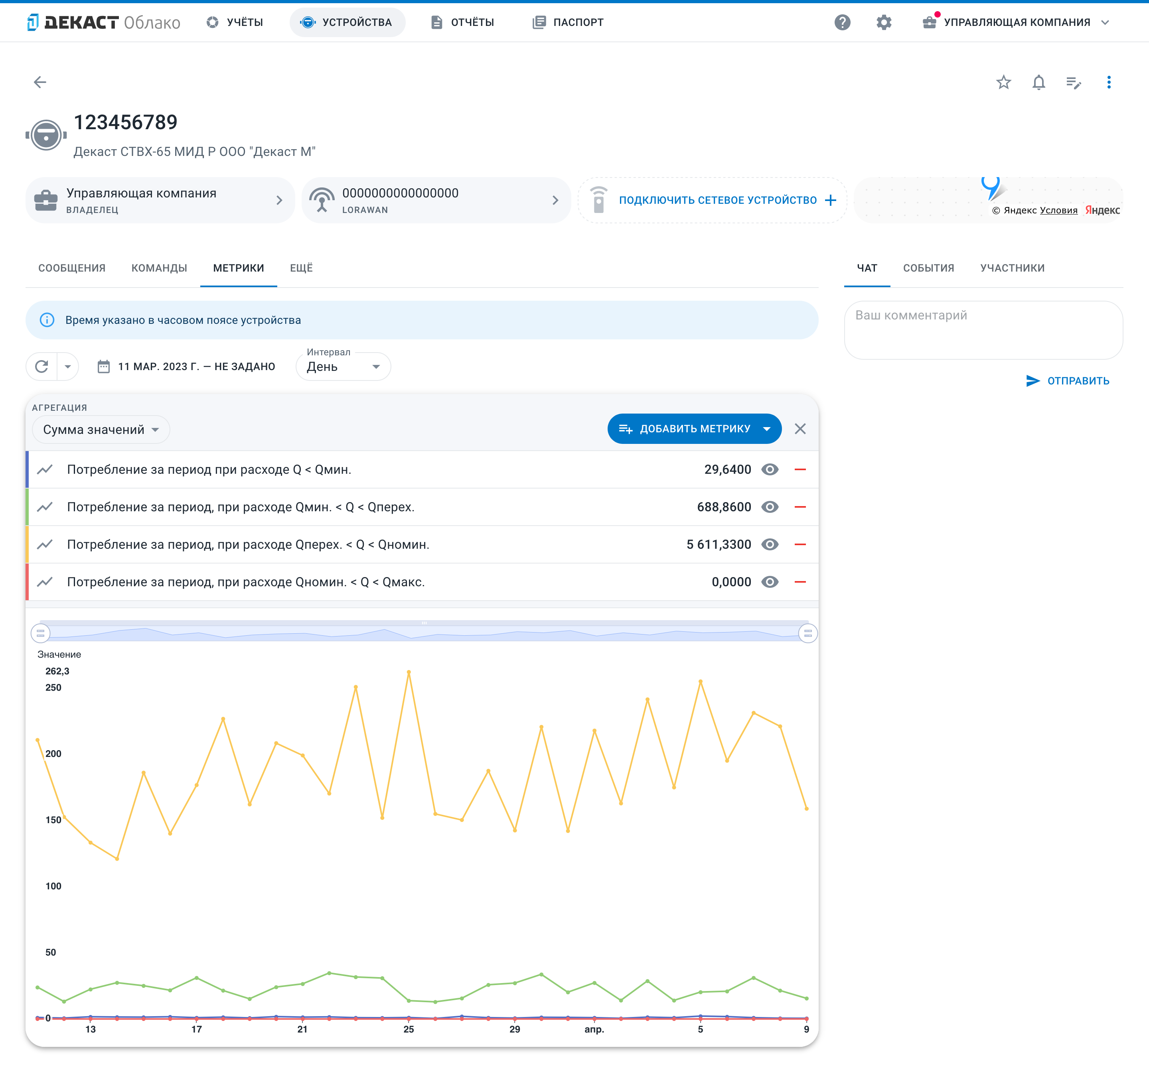Click Подключить сетевое устройство button
The height and width of the screenshot is (1072, 1149).
712,200
